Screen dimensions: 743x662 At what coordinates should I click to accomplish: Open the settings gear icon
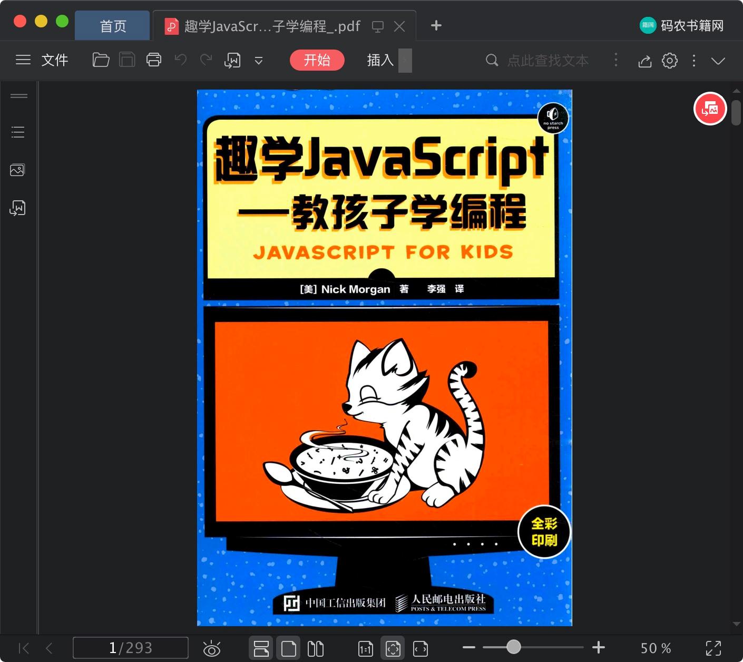[x=670, y=61]
